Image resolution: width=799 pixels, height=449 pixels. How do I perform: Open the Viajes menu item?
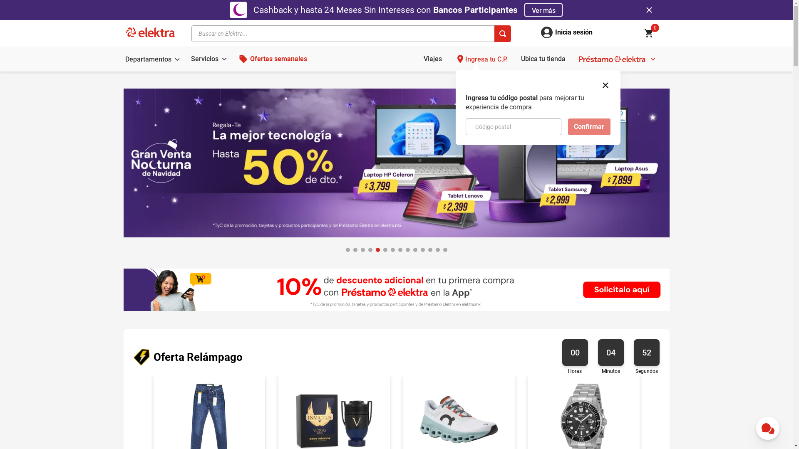[x=432, y=59]
